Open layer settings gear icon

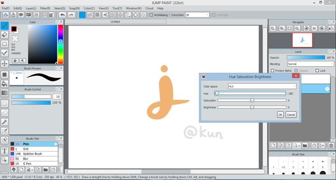tap(327, 89)
